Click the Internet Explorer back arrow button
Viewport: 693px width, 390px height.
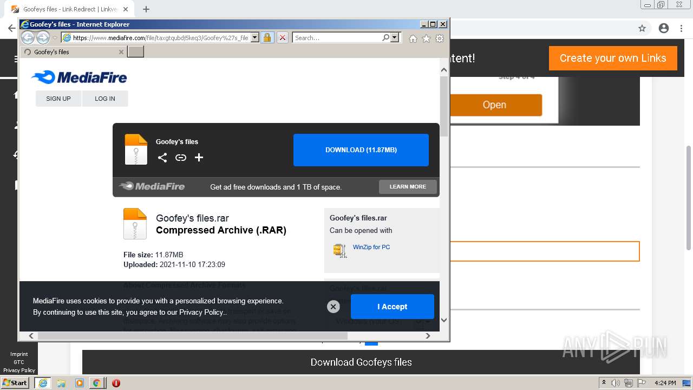tap(28, 37)
